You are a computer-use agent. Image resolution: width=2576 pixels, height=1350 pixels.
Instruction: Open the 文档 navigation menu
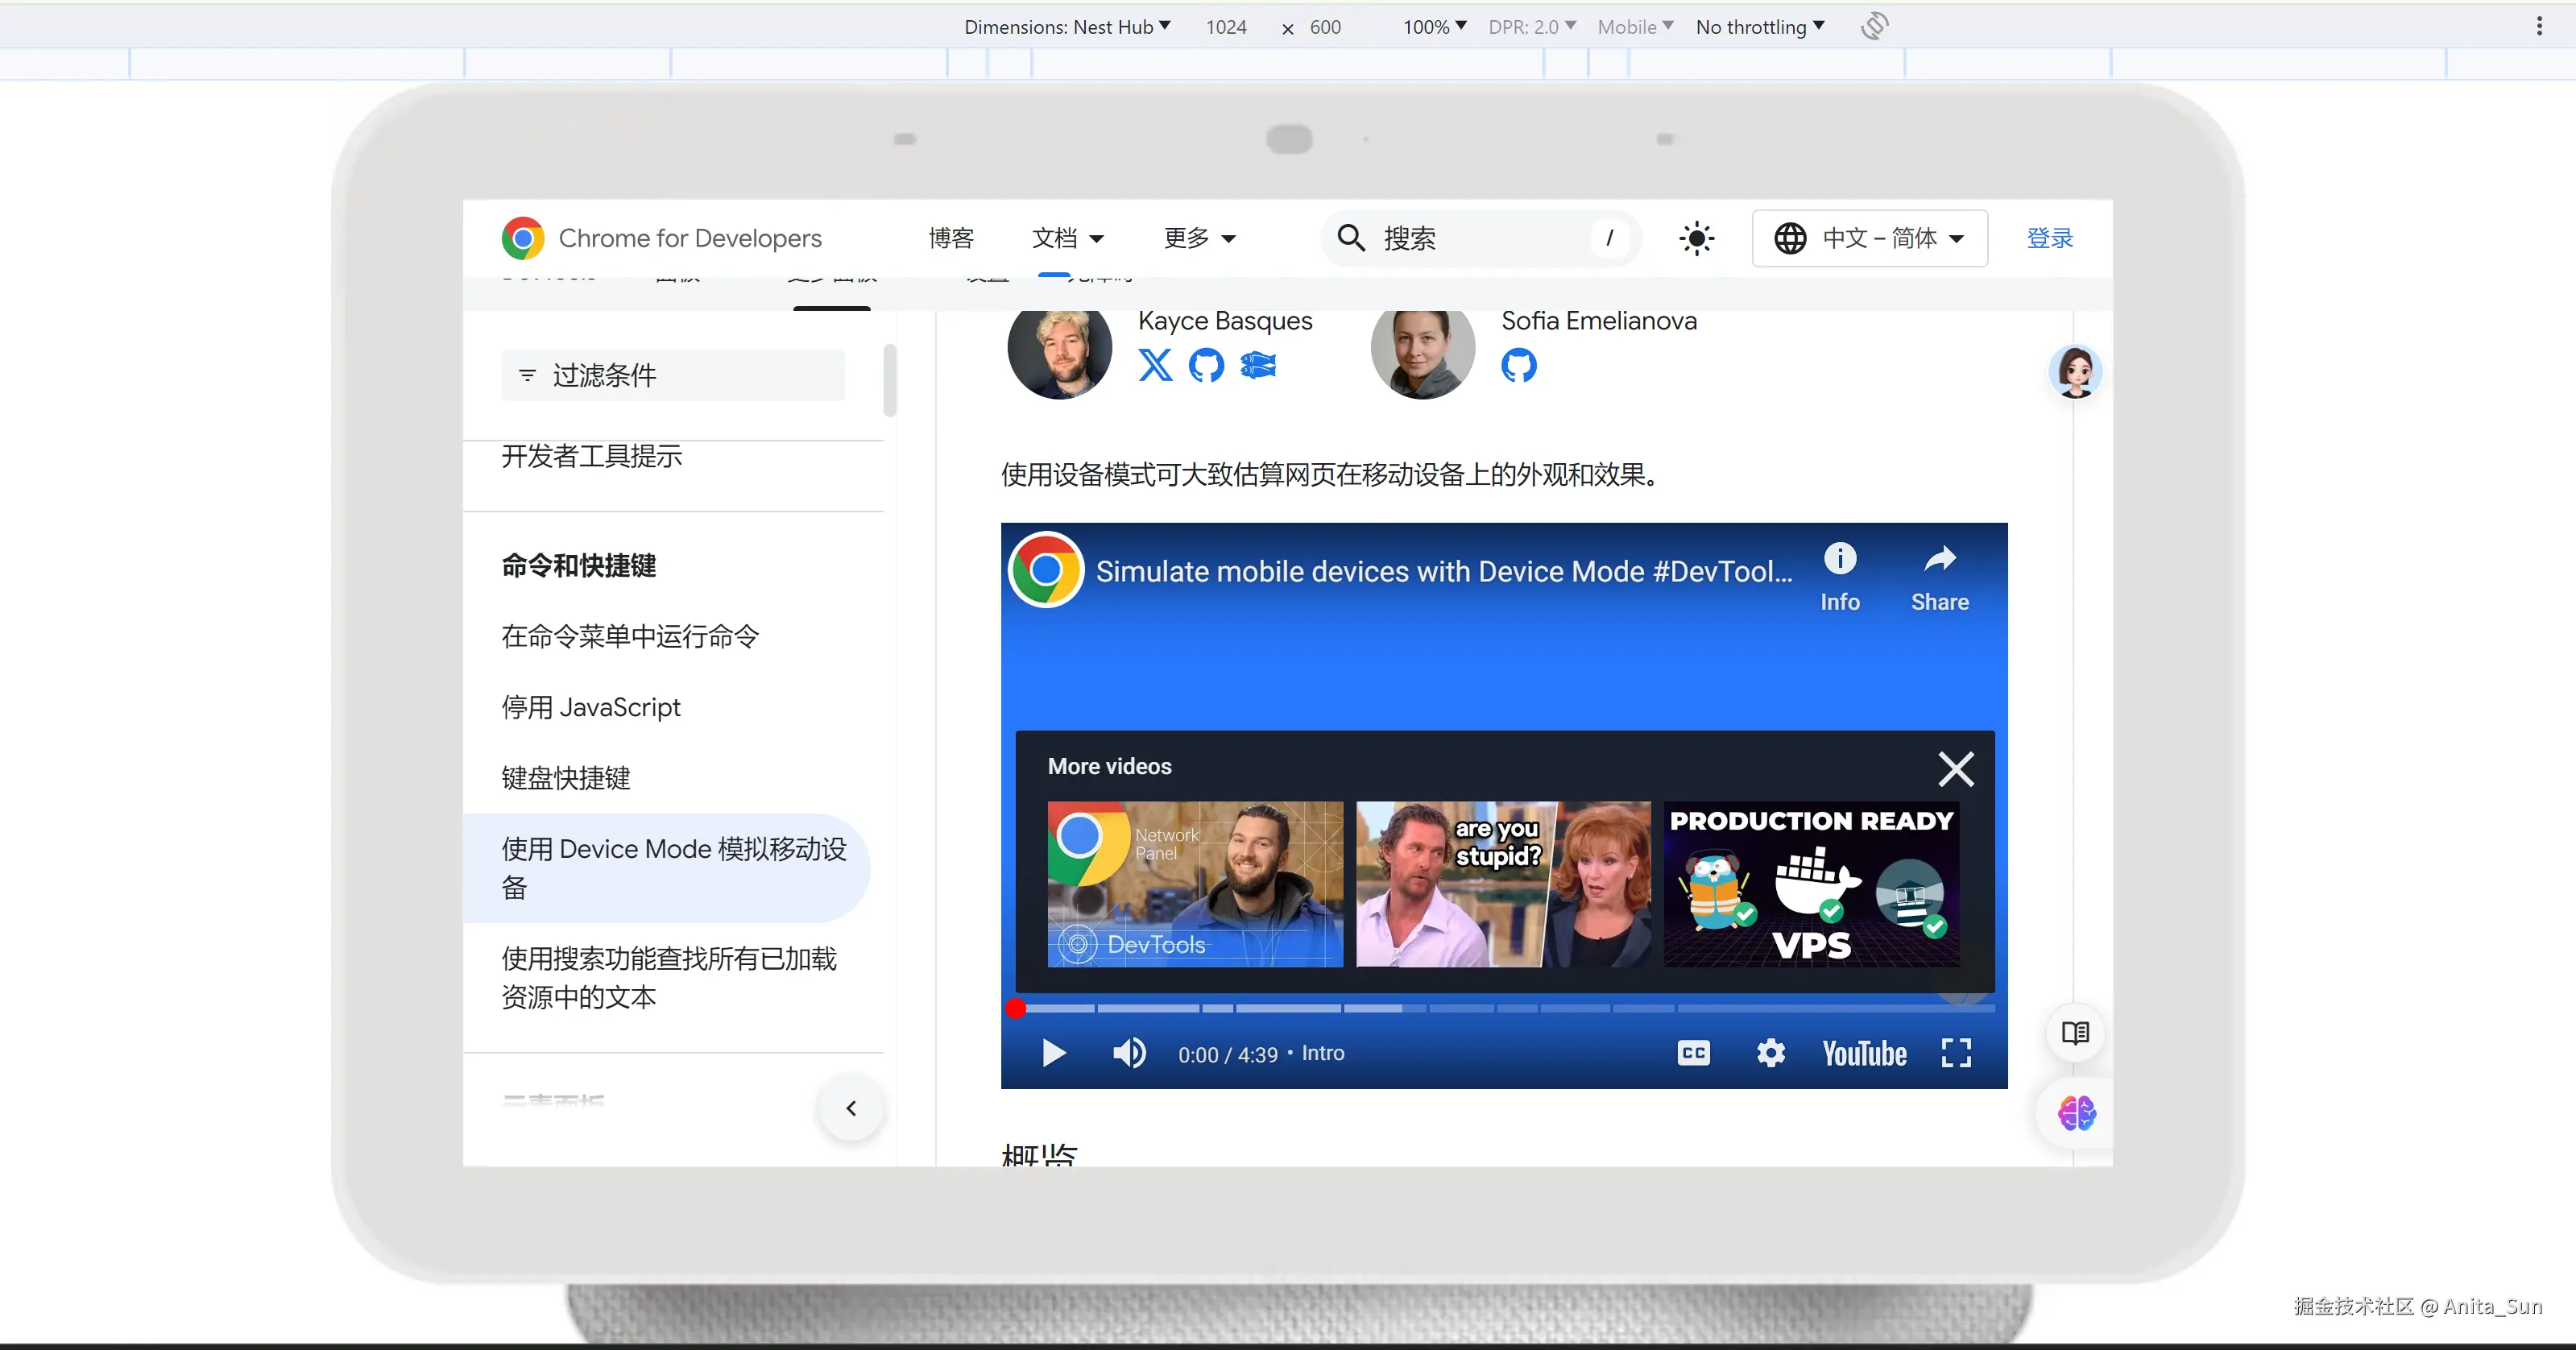1067,239
